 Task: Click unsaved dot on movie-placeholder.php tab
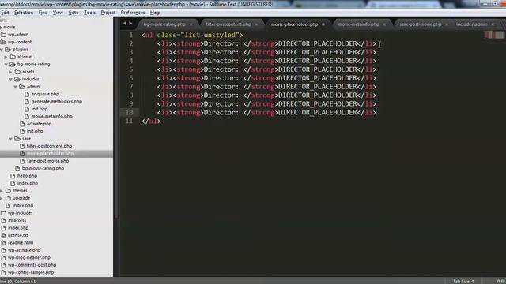(323, 24)
